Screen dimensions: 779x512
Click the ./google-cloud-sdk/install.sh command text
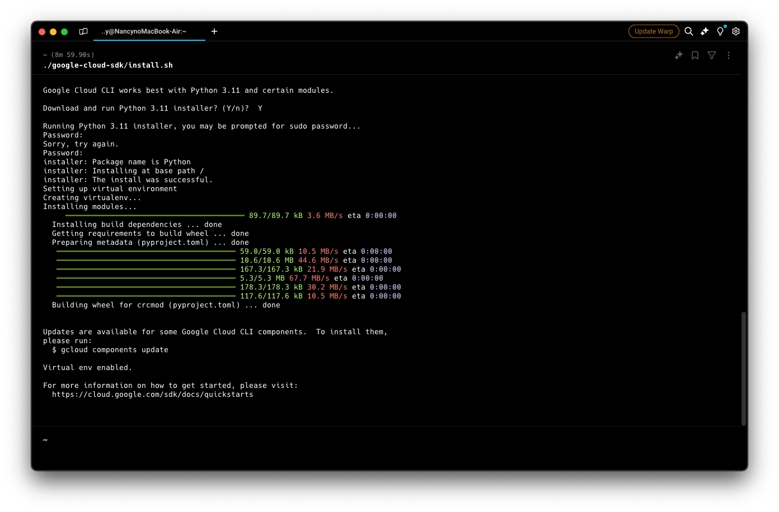pyautogui.click(x=108, y=65)
